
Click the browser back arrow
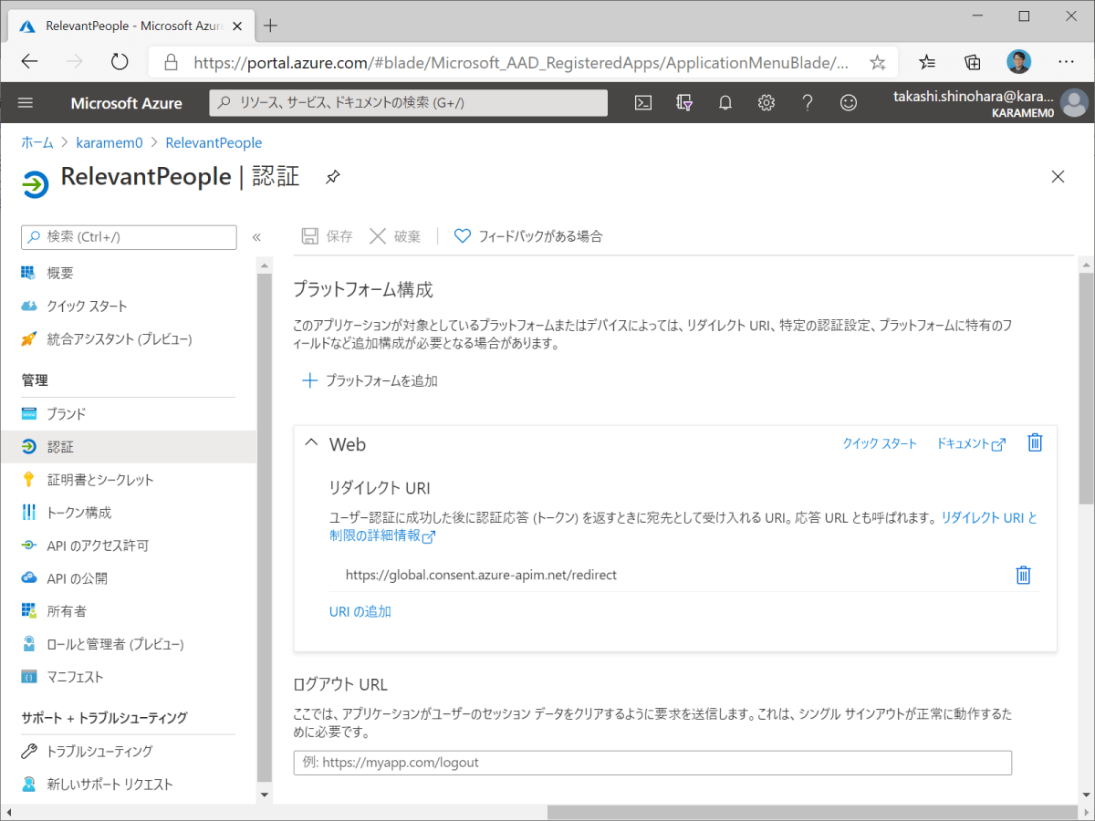[30, 62]
